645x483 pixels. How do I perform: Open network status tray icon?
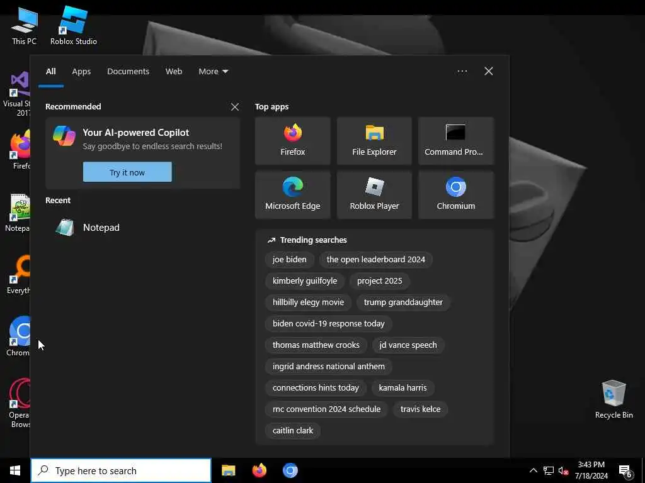[549, 470]
